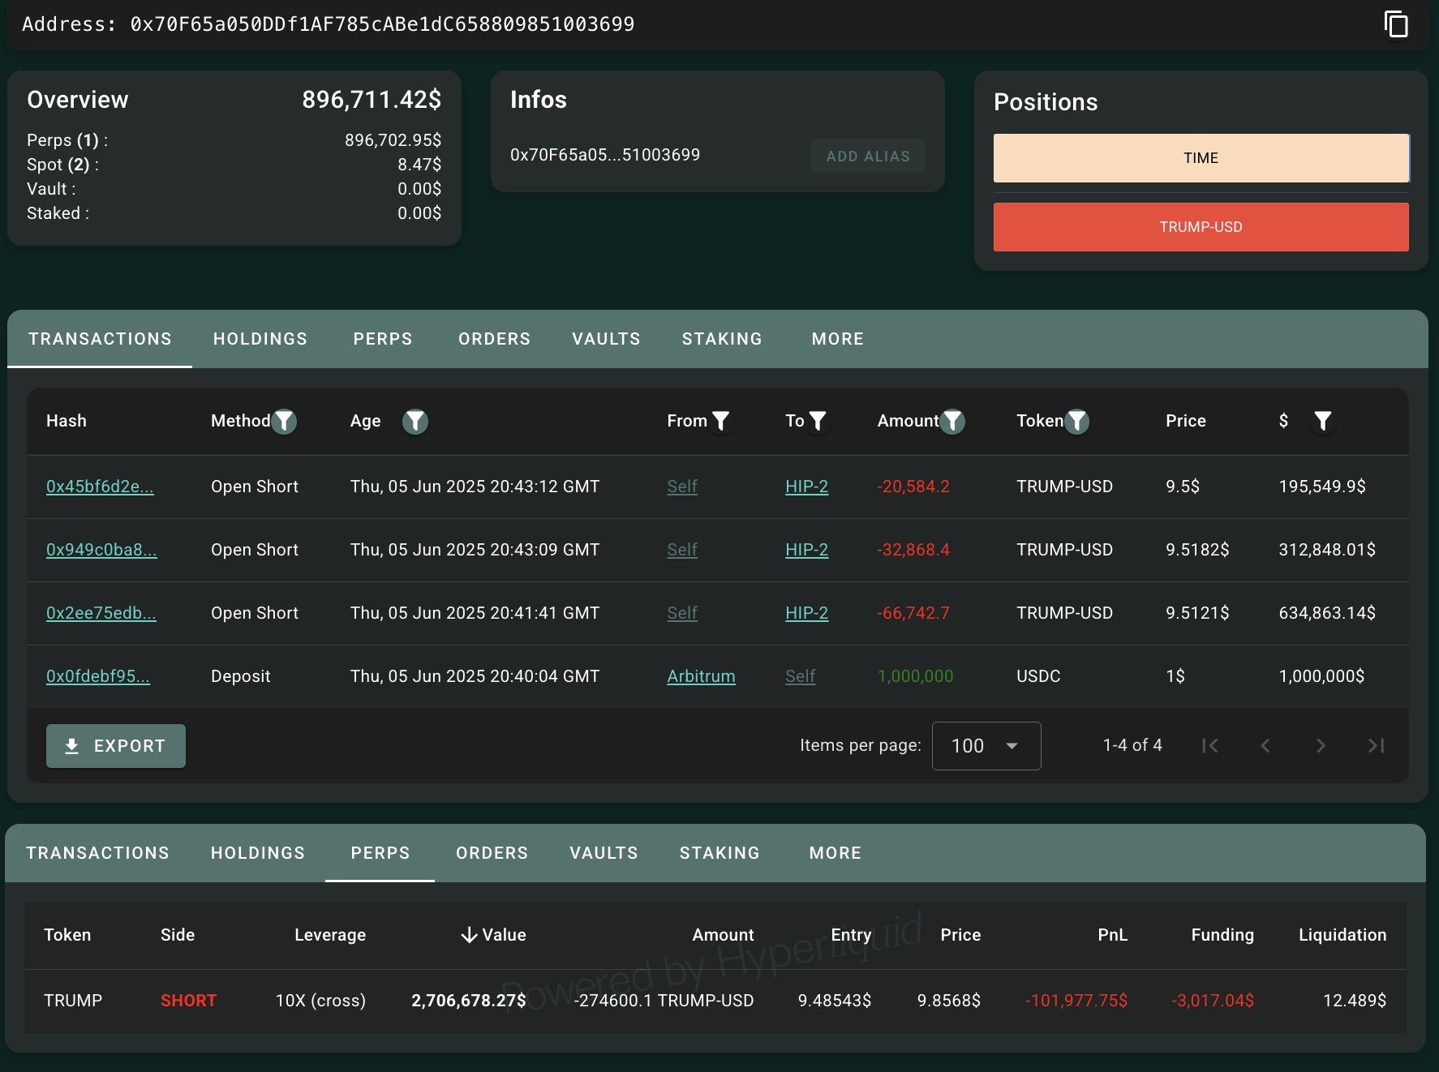This screenshot has width=1439, height=1072.
Task: Go to first page of transactions
Action: (x=1209, y=745)
